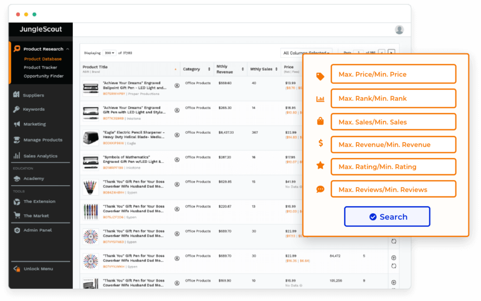The height and width of the screenshot is (301, 481).
Task: Launch The Extension Chrome icon
Action: pyautogui.click(x=17, y=202)
